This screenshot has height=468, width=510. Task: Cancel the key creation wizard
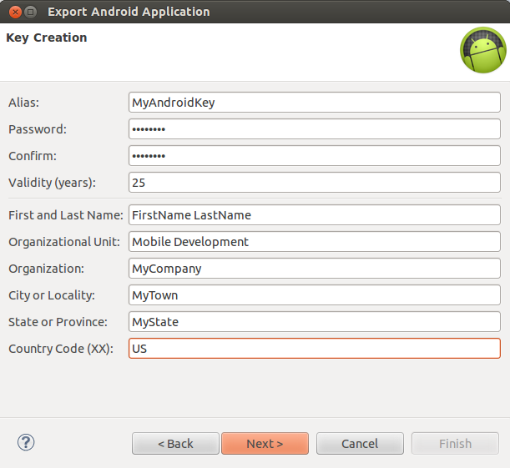click(360, 444)
